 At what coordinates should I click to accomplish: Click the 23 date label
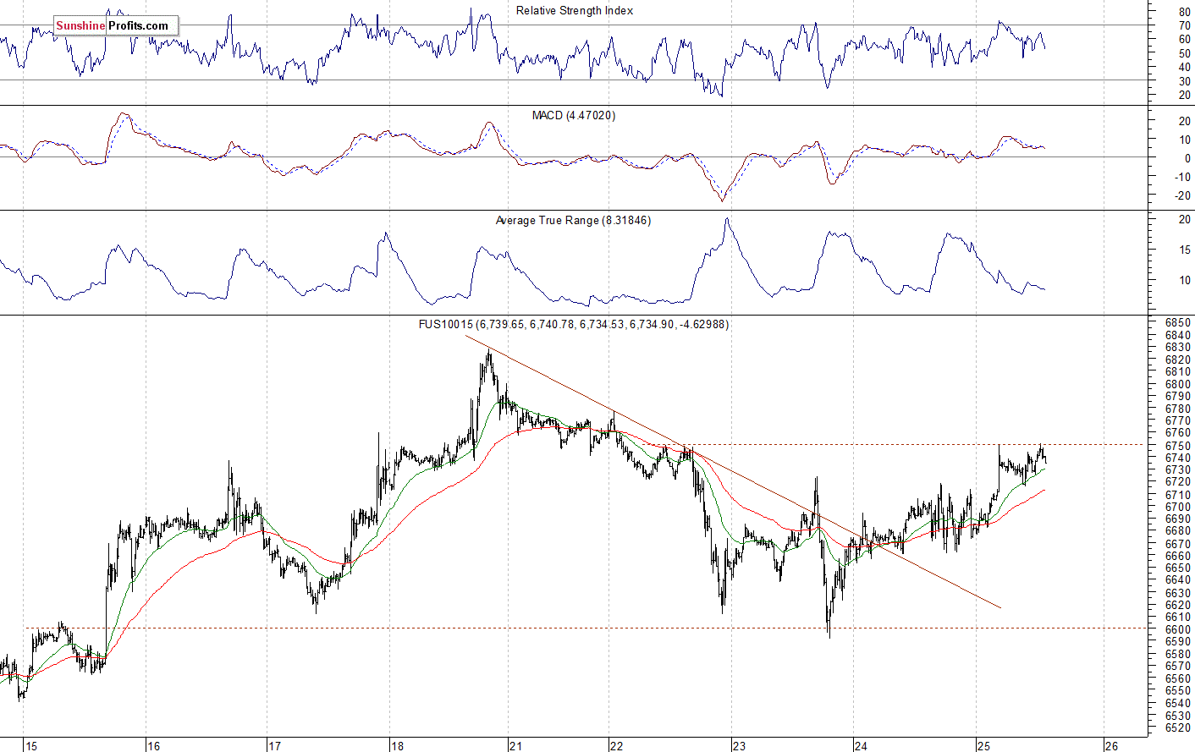click(x=740, y=746)
